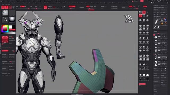Image resolution: width=170 pixels, height=95 pixels.
Task: Toggle the Draw mode button beside Edit
Action: click(x=6, y=7)
